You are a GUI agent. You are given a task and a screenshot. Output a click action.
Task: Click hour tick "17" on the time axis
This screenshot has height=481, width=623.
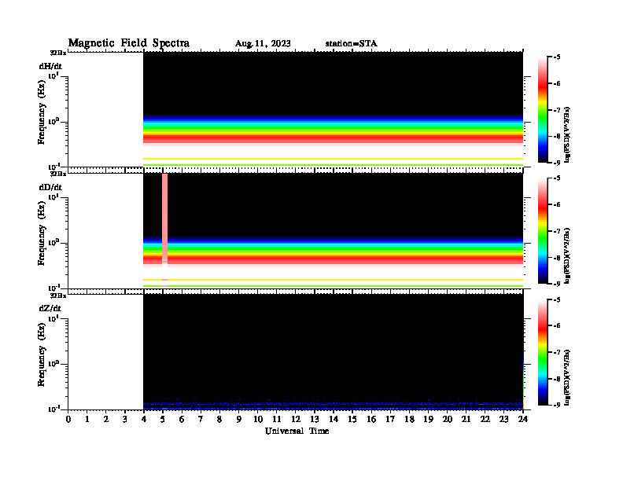(x=390, y=419)
